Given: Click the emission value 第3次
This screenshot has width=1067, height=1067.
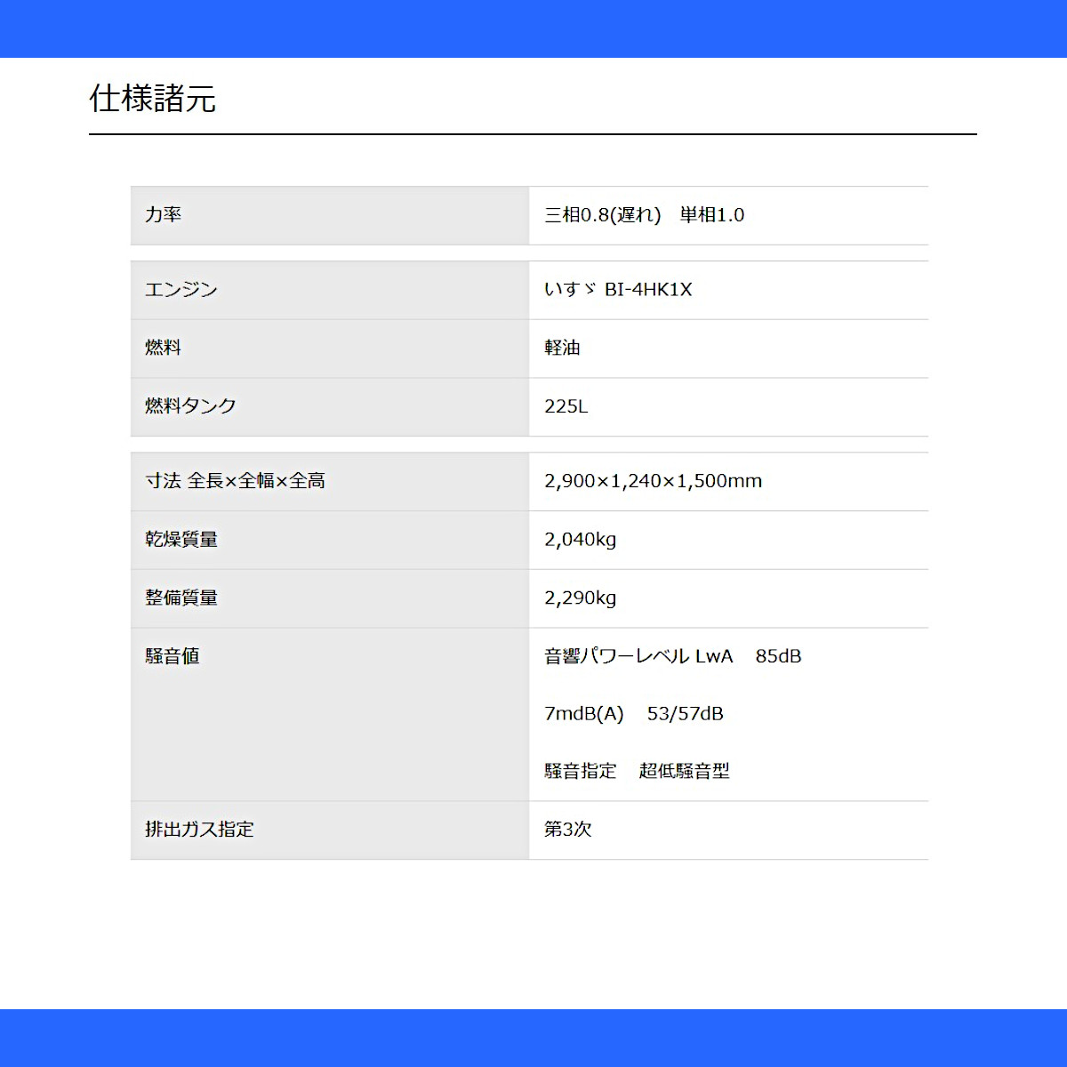Looking at the screenshot, I should [568, 830].
